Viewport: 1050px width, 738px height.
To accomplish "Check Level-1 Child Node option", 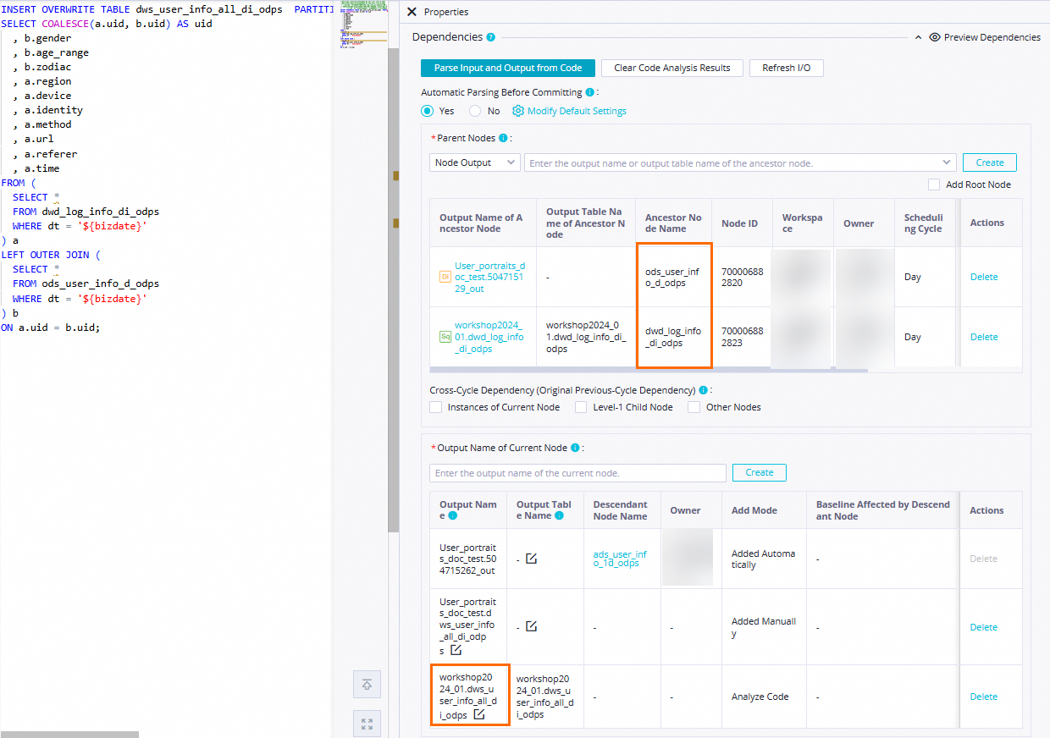I will [x=581, y=407].
